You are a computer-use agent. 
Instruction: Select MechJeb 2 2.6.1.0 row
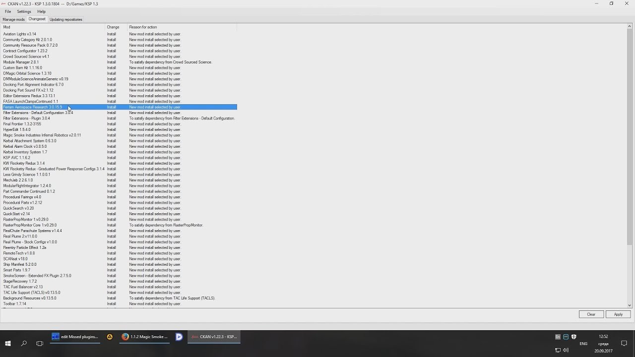tap(119, 180)
